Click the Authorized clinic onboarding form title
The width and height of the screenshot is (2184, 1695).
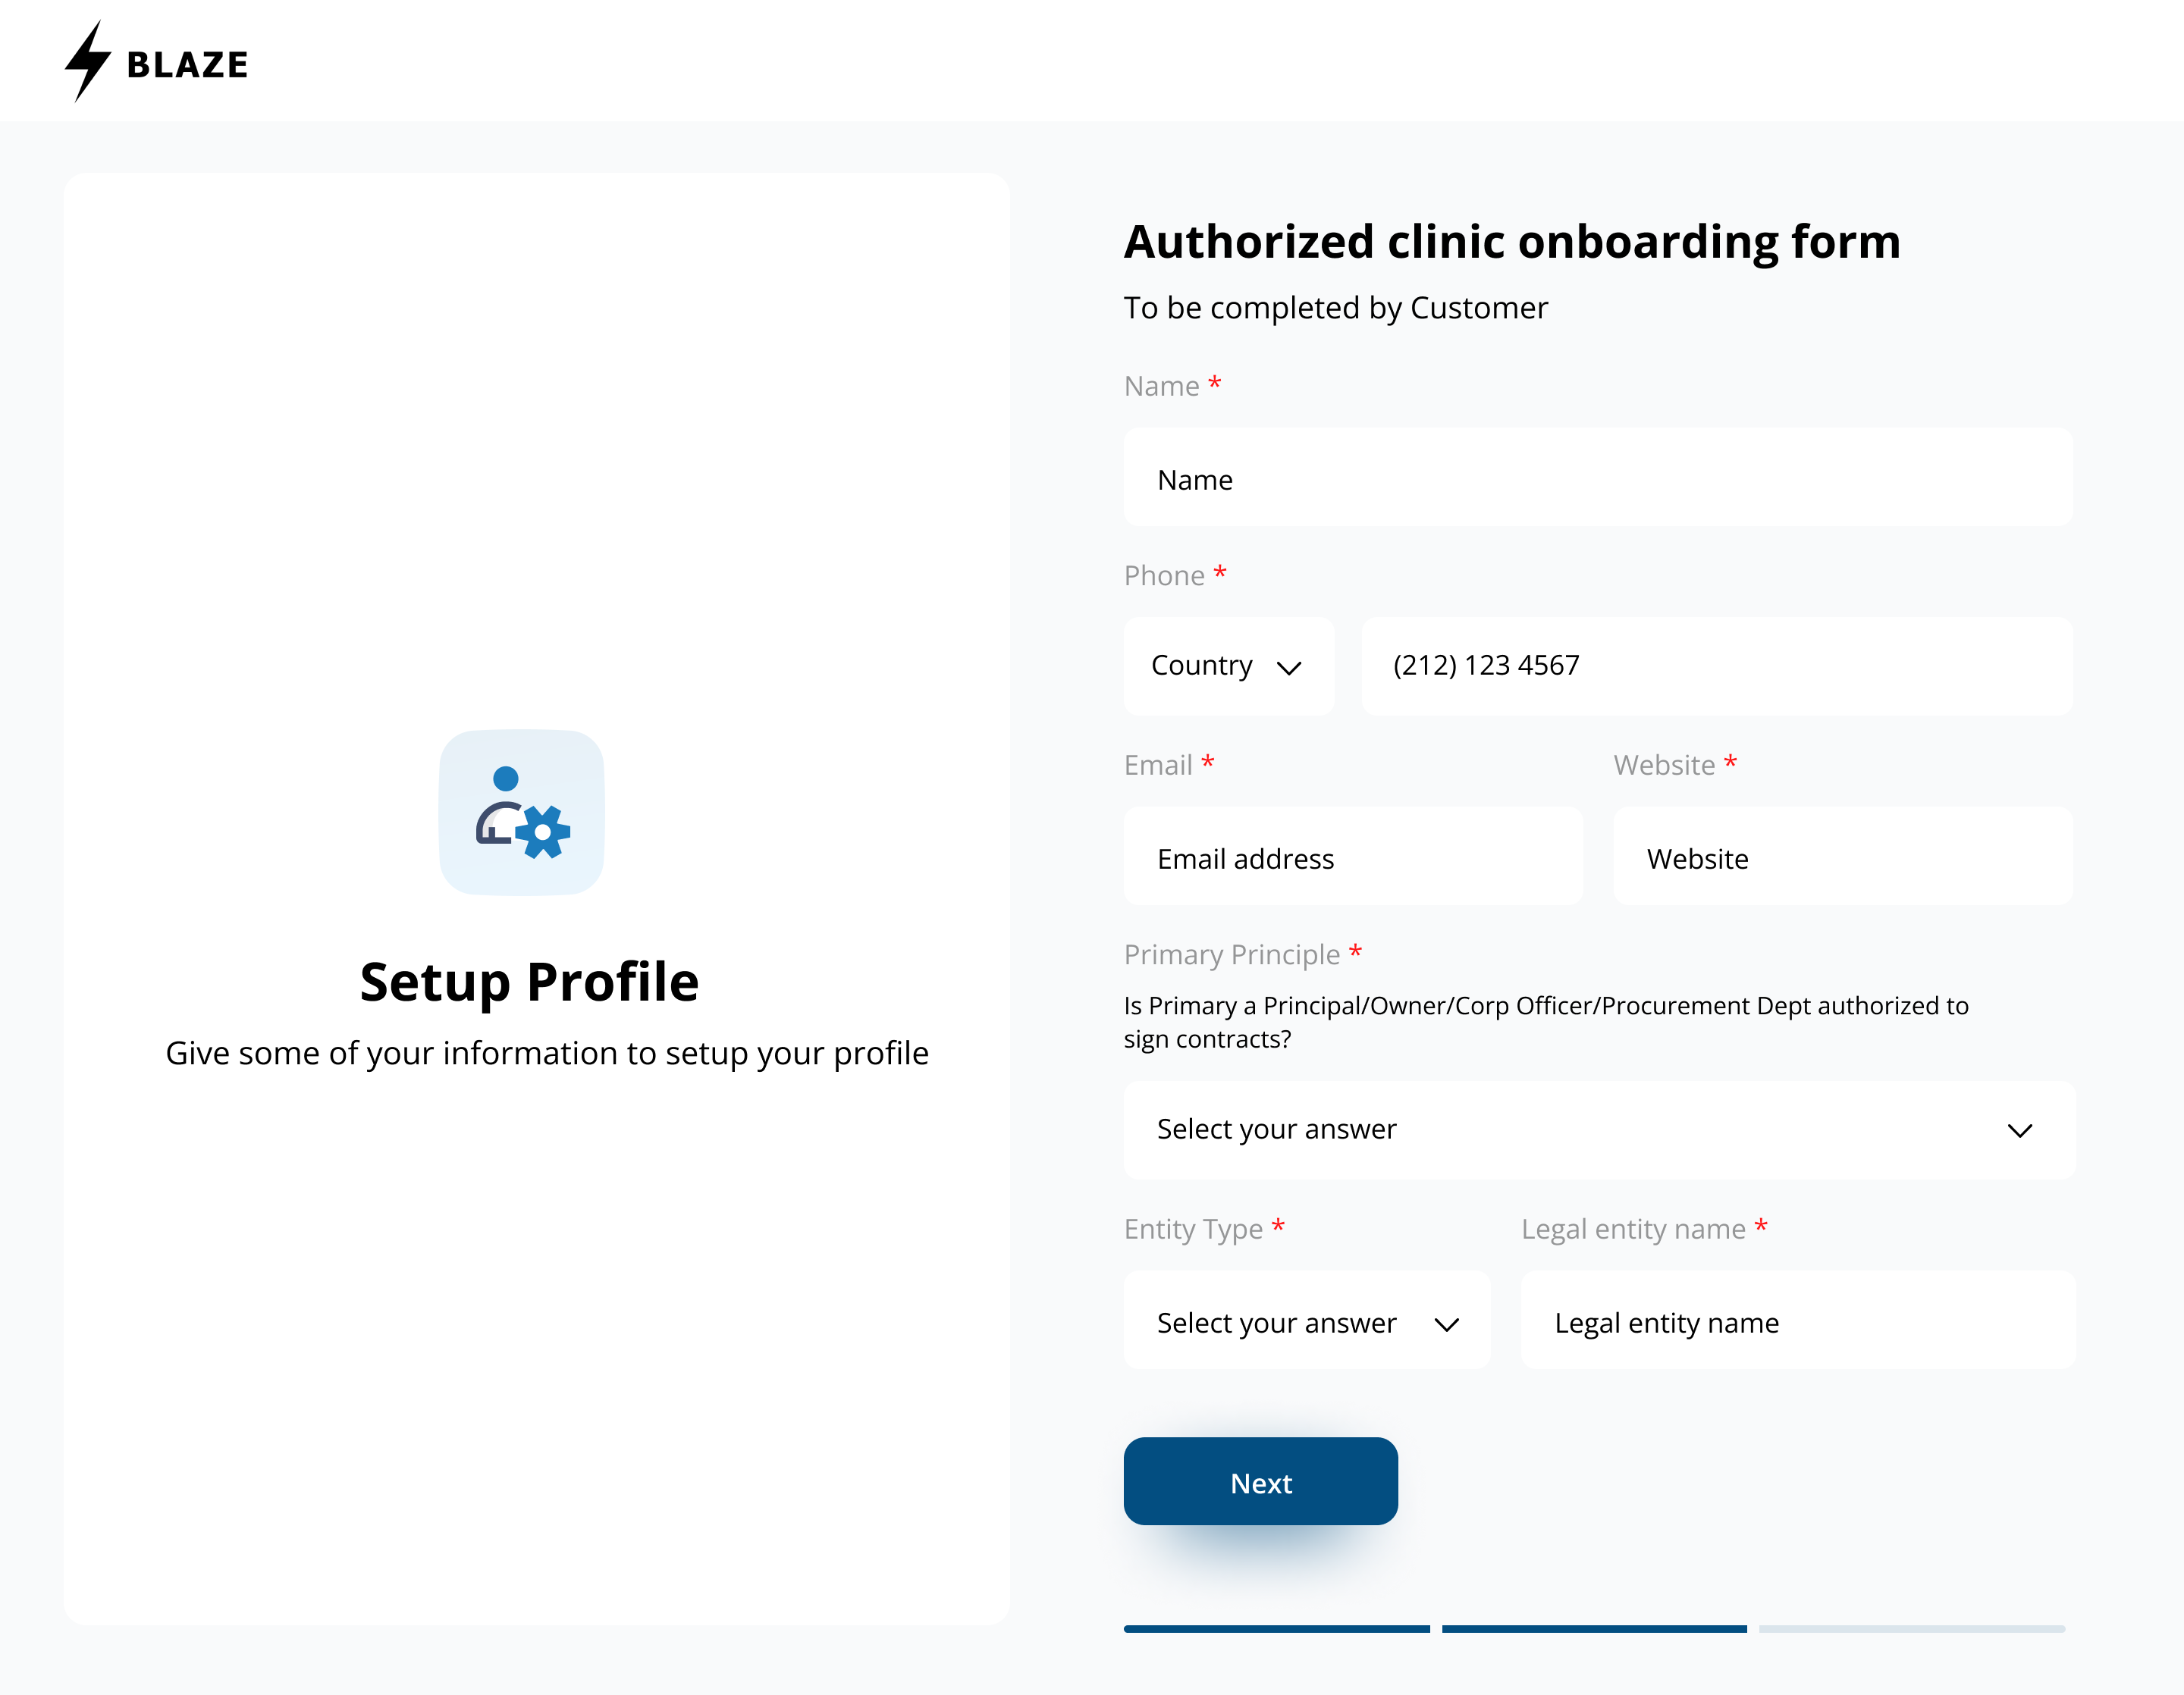pyautogui.click(x=1511, y=242)
